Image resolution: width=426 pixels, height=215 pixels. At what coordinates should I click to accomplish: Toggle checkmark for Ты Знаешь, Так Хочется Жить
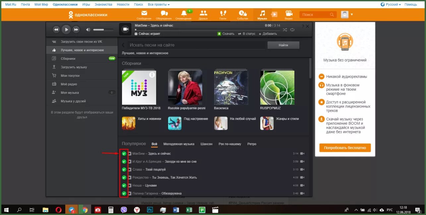point(124,177)
